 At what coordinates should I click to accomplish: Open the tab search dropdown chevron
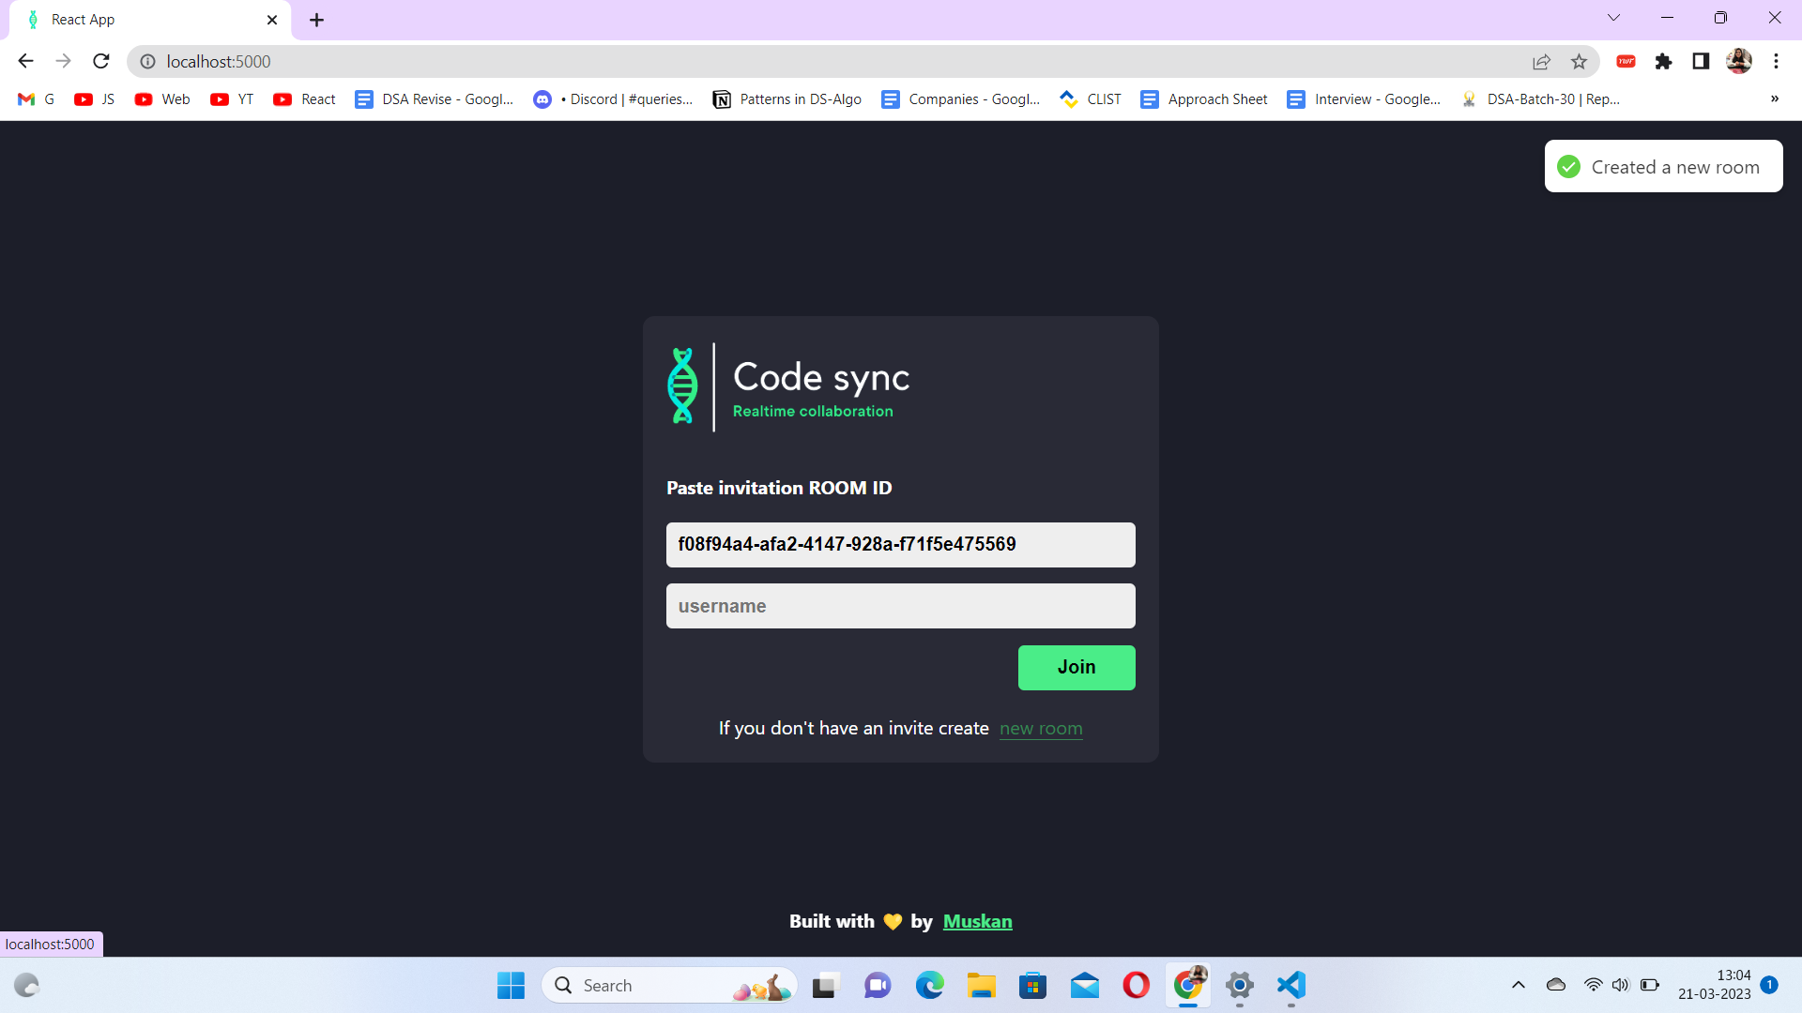[1613, 17]
